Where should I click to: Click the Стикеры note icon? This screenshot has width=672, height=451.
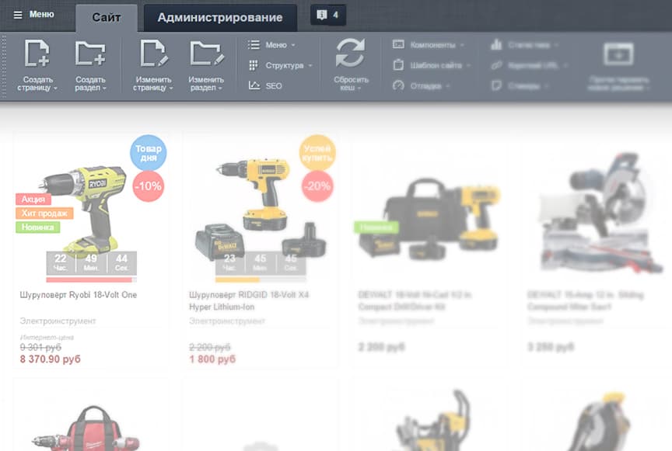click(x=496, y=85)
